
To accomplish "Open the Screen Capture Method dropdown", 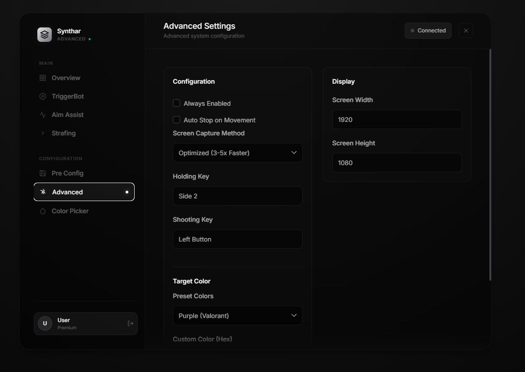I will click(x=237, y=152).
